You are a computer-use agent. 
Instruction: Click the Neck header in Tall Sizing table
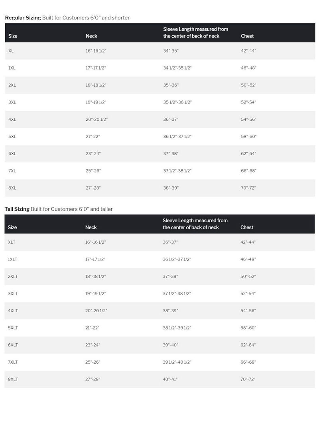click(91, 227)
